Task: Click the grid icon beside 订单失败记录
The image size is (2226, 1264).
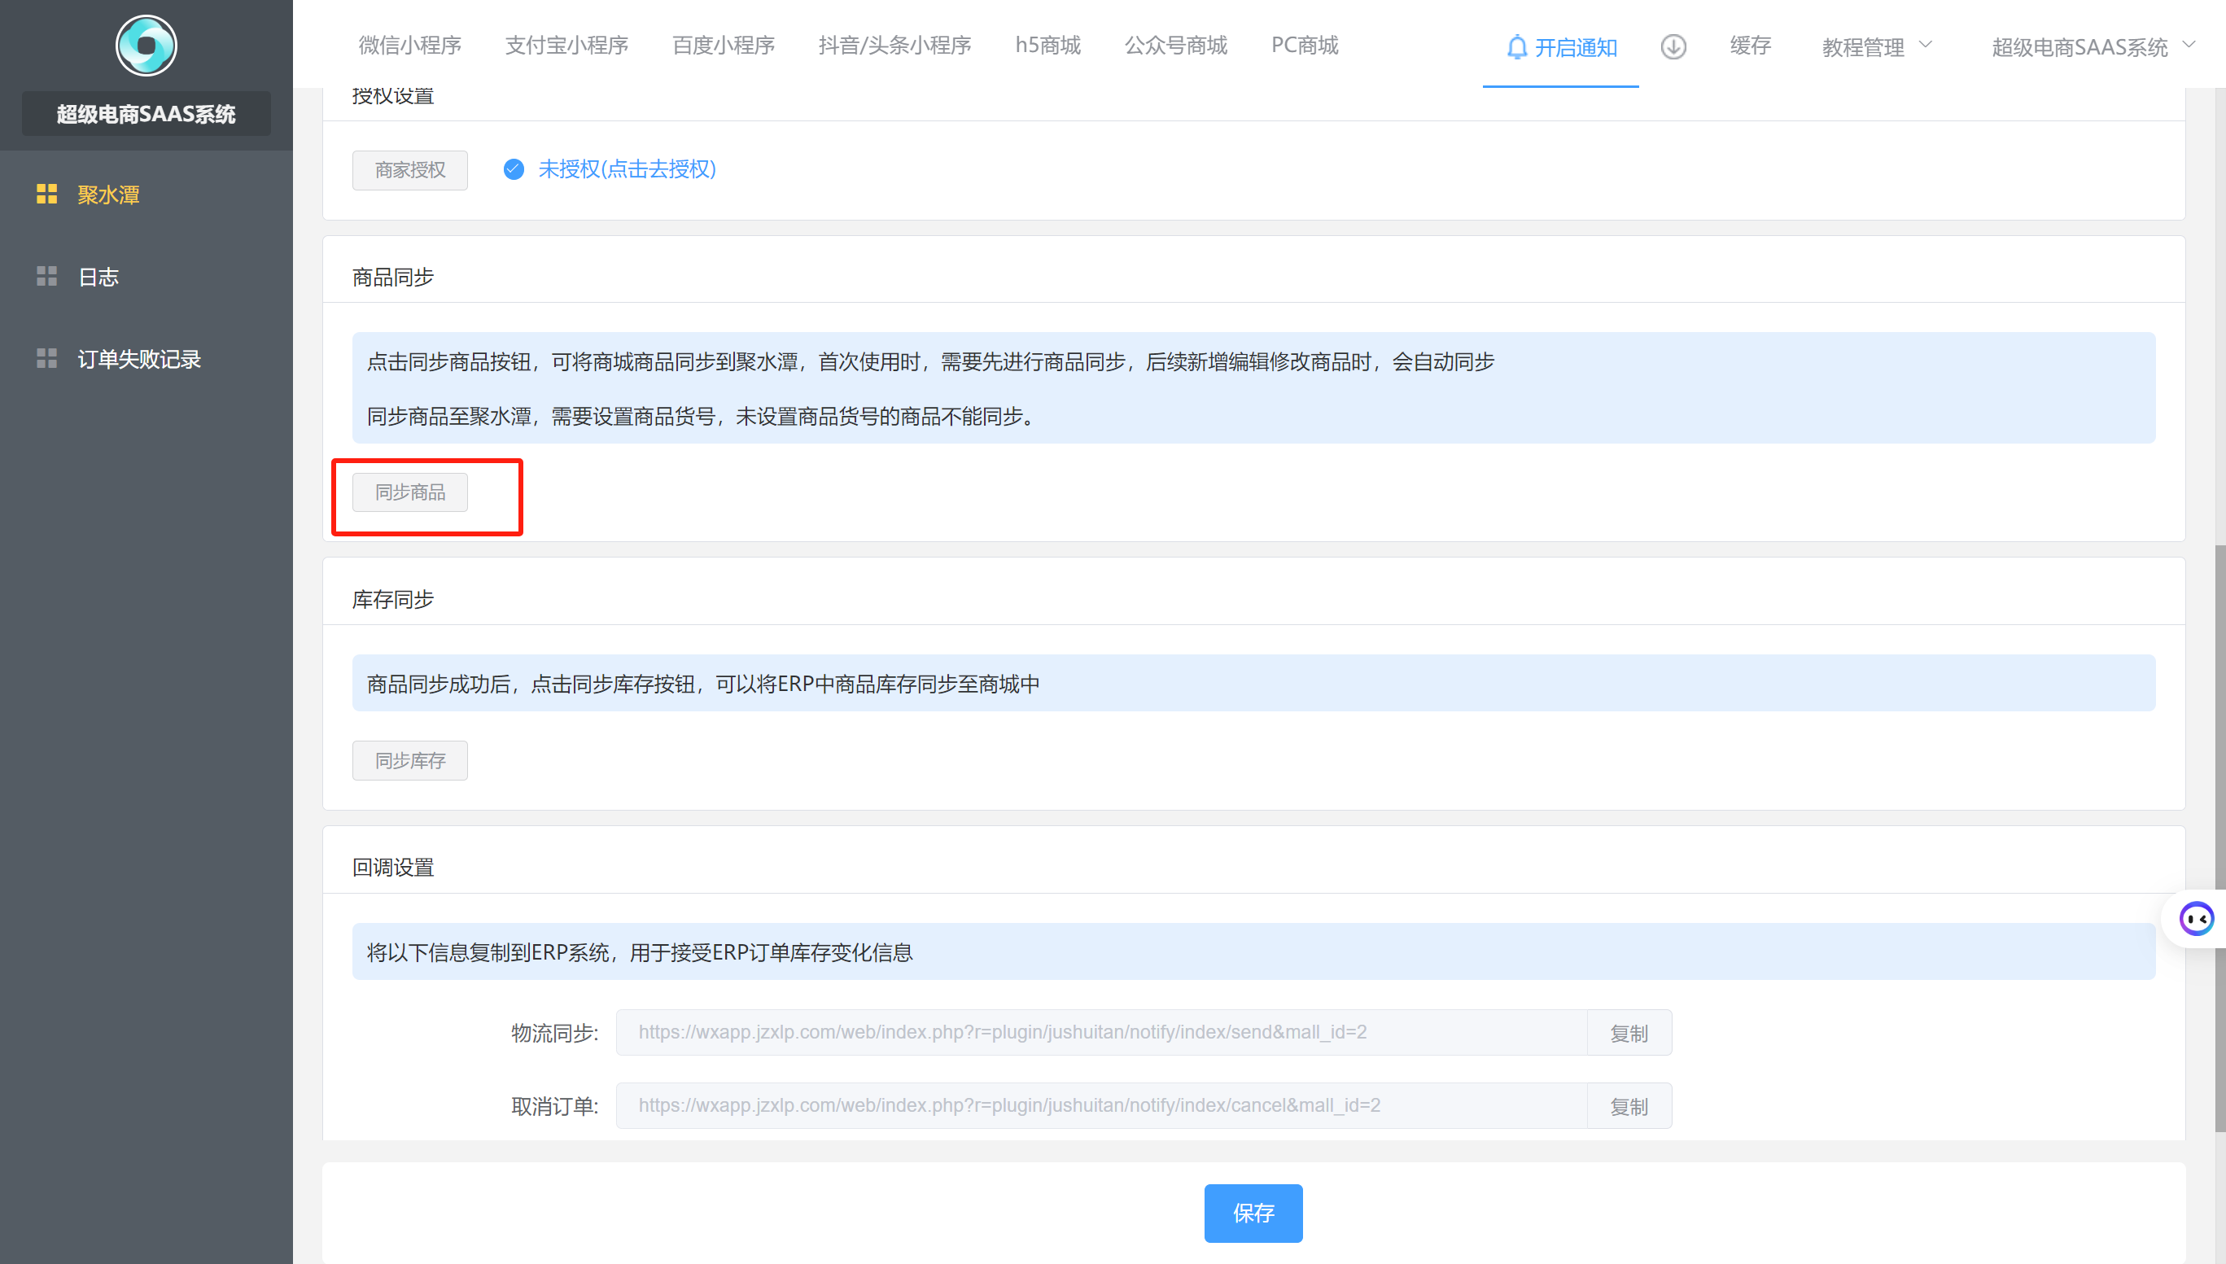Action: pyautogui.click(x=47, y=359)
